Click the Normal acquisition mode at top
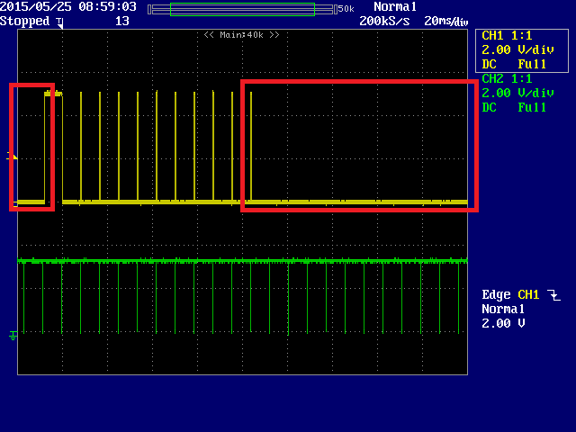 tap(395, 6)
